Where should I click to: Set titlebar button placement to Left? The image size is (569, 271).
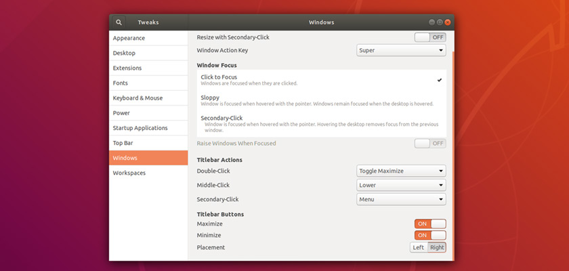click(x=419, y=247)
